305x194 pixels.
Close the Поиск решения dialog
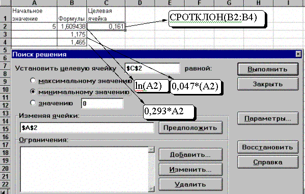(x=298, y=54)
